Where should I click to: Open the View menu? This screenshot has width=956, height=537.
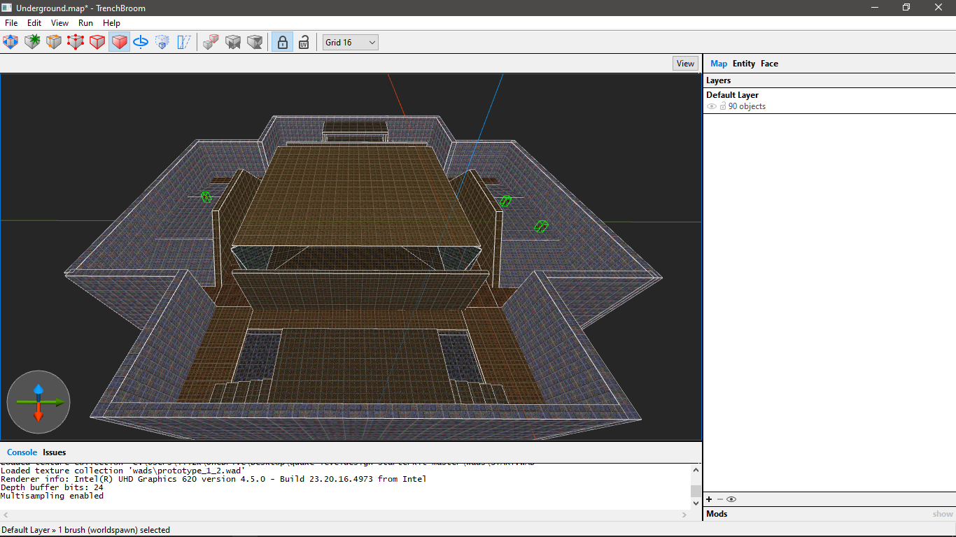59,23
